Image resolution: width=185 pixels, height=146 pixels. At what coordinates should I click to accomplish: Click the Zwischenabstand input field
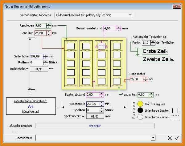110,28
